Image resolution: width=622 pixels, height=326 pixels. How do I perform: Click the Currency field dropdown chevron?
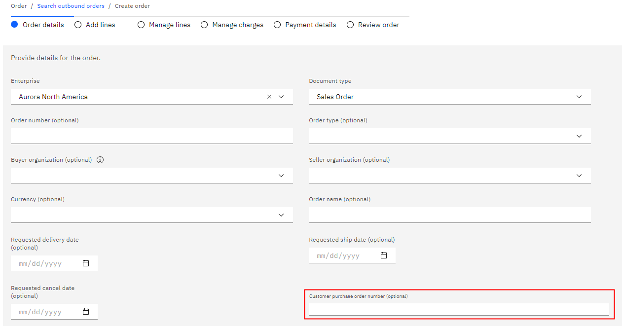[x=282, y=215]
